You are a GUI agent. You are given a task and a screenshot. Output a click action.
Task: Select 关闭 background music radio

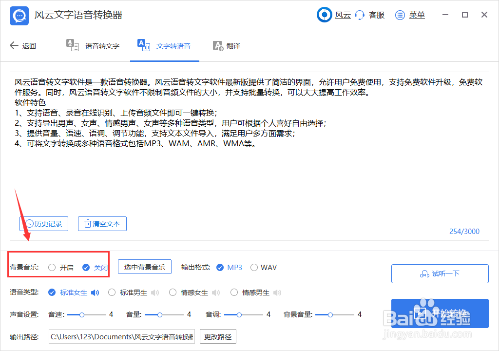point(86,268)
